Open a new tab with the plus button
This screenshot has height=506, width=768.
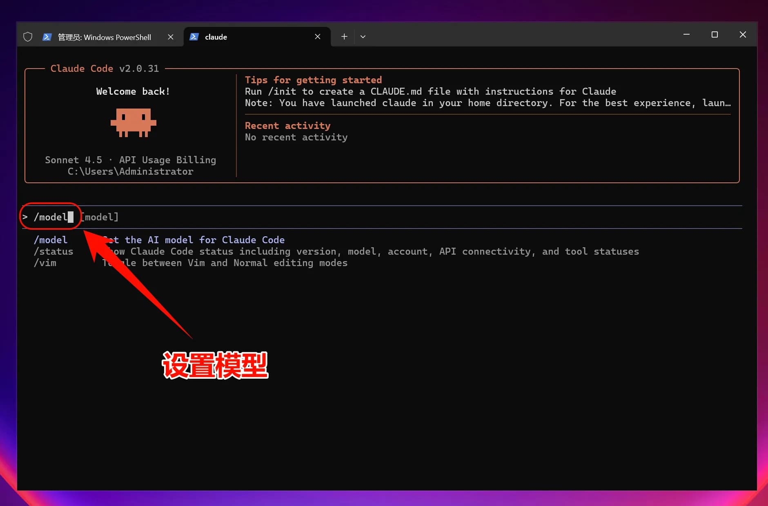pyautogui.click(x=344, y=37)
